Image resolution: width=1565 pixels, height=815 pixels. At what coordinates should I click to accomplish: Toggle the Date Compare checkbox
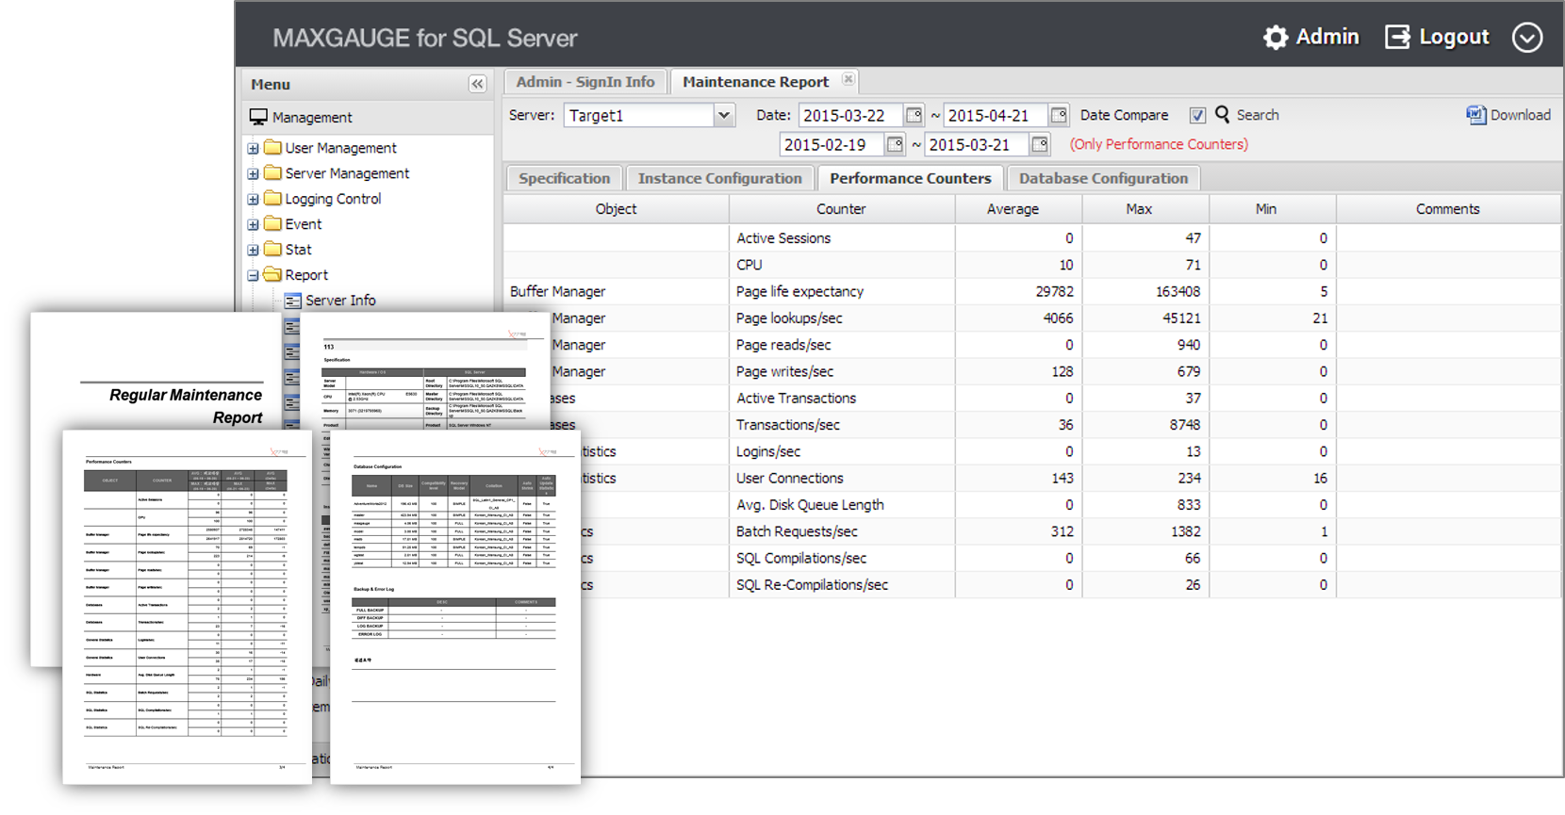click(x=1197, y=115)
